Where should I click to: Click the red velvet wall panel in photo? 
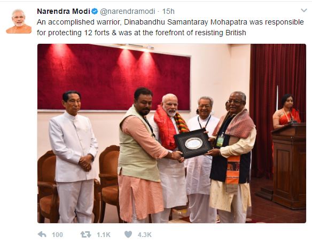click(114, 76)
